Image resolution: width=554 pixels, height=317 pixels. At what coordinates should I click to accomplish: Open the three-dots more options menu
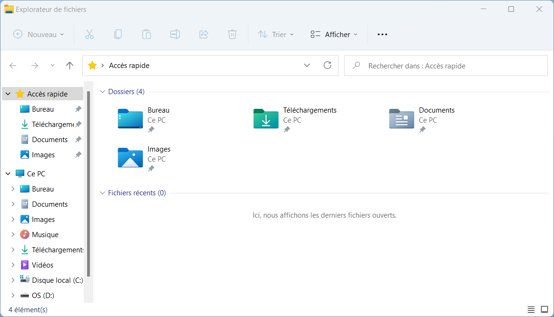pyautogui.click(x=382, y=34)
